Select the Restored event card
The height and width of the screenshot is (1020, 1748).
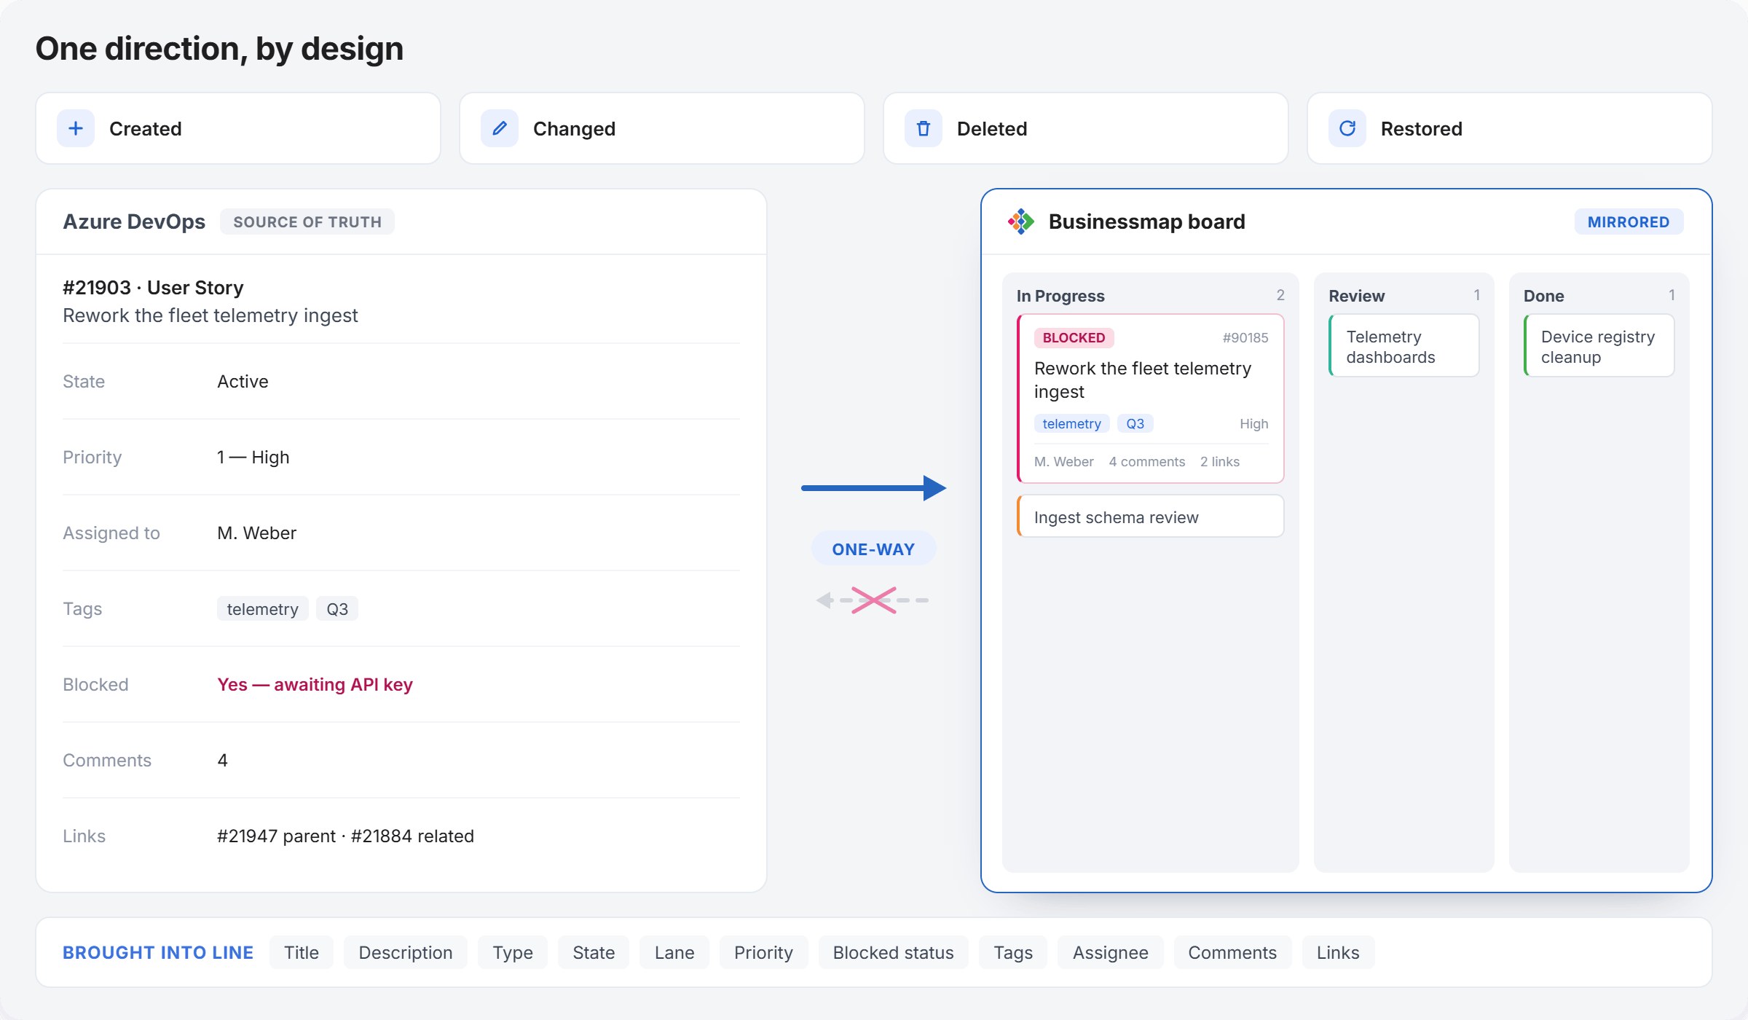pos(1510,128)
